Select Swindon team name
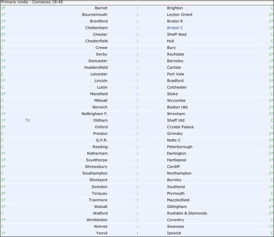274x237 pixels. pos(100,187)
